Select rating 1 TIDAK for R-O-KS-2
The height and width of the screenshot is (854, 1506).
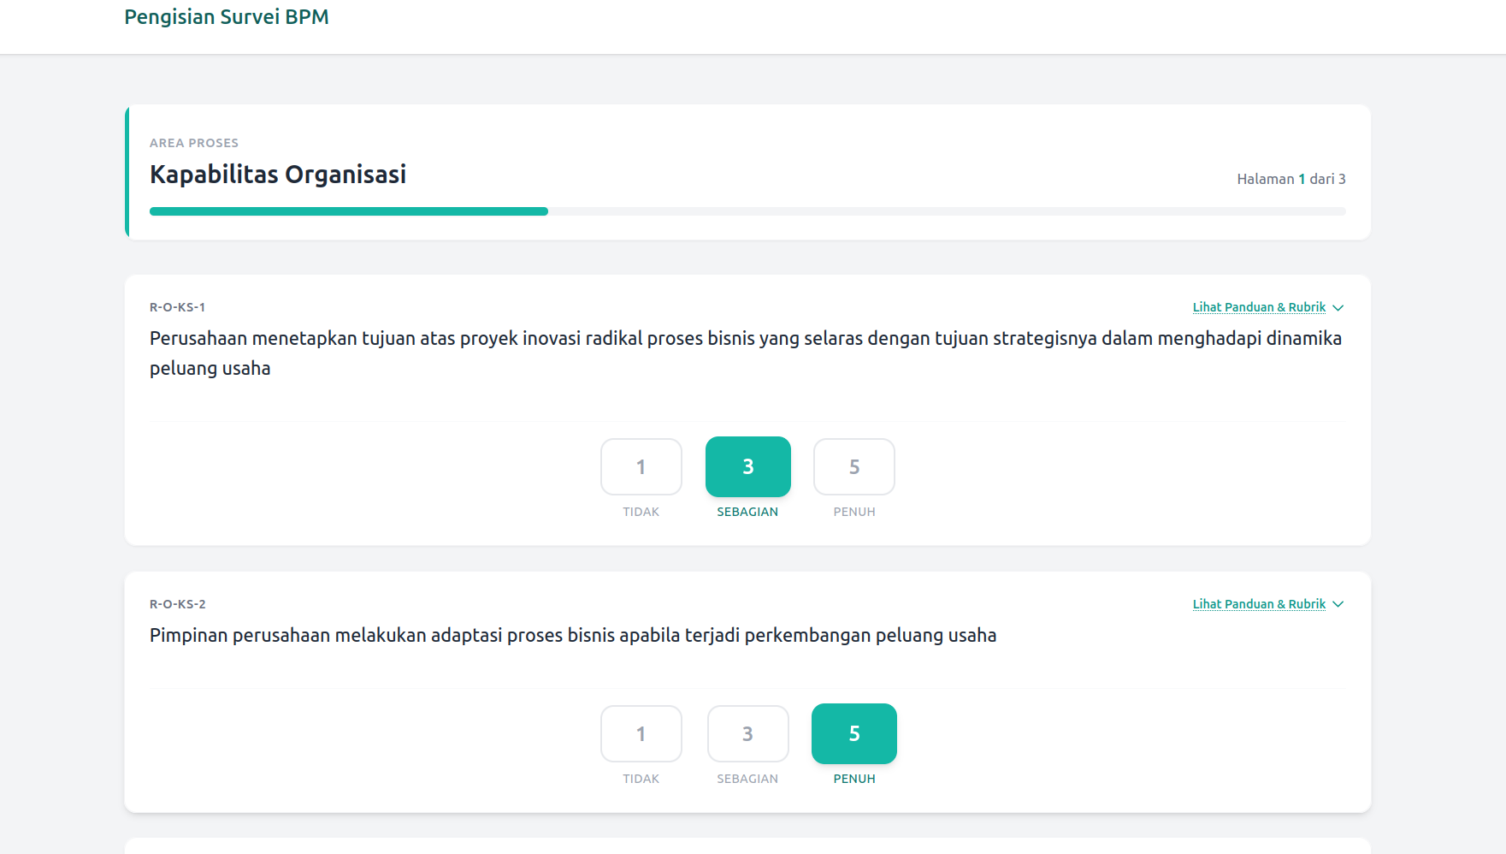pyautogui.click(x=641, y=733)
